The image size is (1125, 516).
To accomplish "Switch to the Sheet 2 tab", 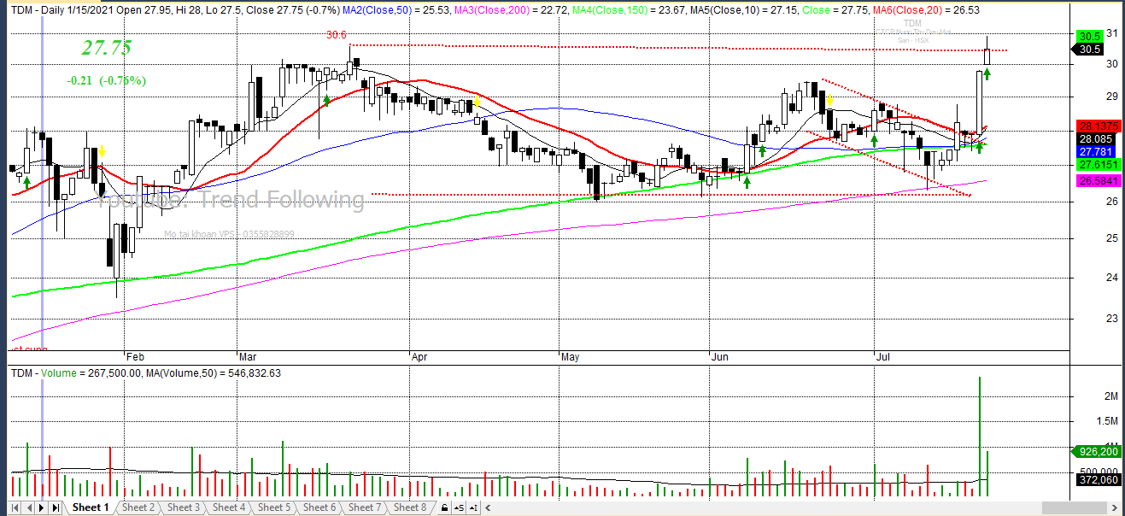I will pos(138,507).
